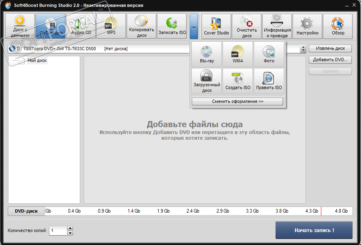361x245 pixels.
Task: Click the Soft4Boost app icon in title bar
Action: pyautogui.click(x=8, y=5)
